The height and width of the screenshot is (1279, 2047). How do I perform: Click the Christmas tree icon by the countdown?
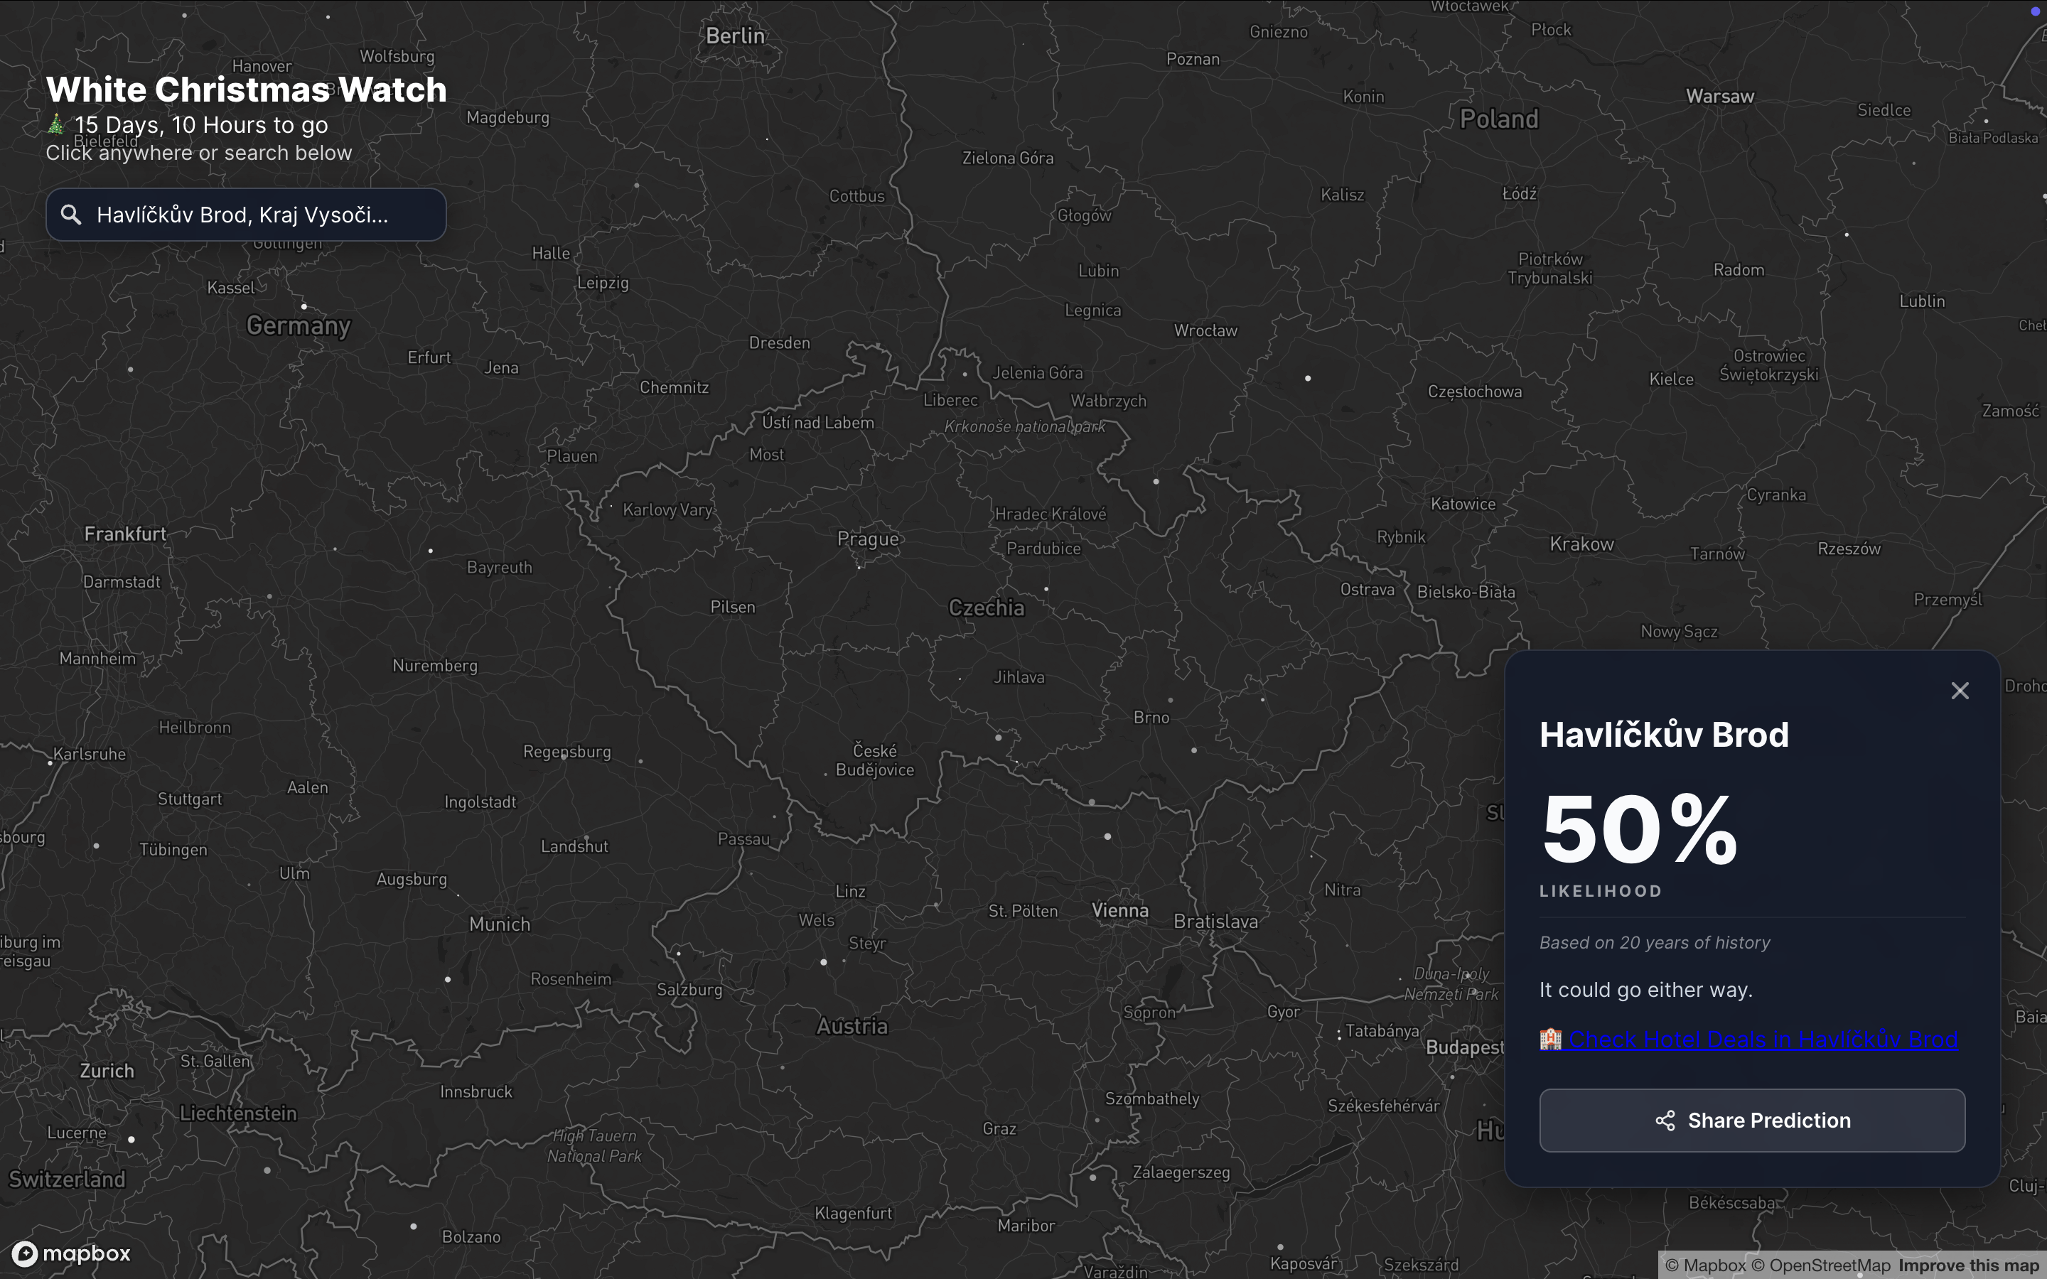56,125
